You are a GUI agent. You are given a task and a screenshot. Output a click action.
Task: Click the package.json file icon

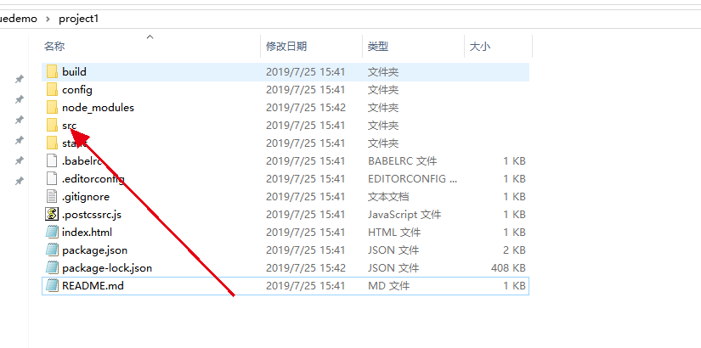52,250
